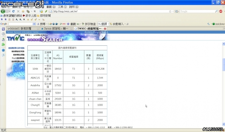Viewport: 225px width, 132px height.
Task: Switch to the Mobile01 發表回覆 tab
Action: 23,29
